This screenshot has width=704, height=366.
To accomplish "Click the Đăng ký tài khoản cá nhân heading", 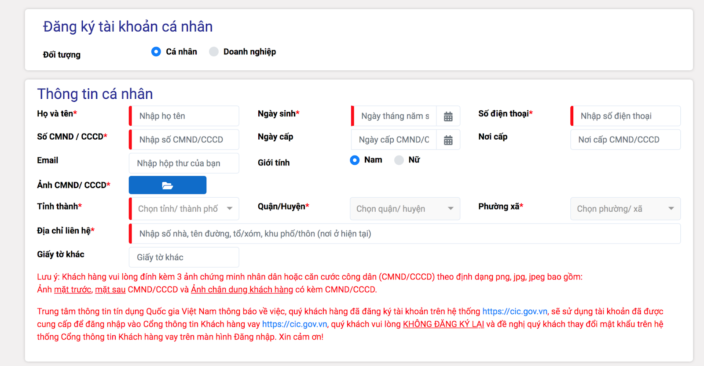I will pyautogui.click(x=128, y=27).
